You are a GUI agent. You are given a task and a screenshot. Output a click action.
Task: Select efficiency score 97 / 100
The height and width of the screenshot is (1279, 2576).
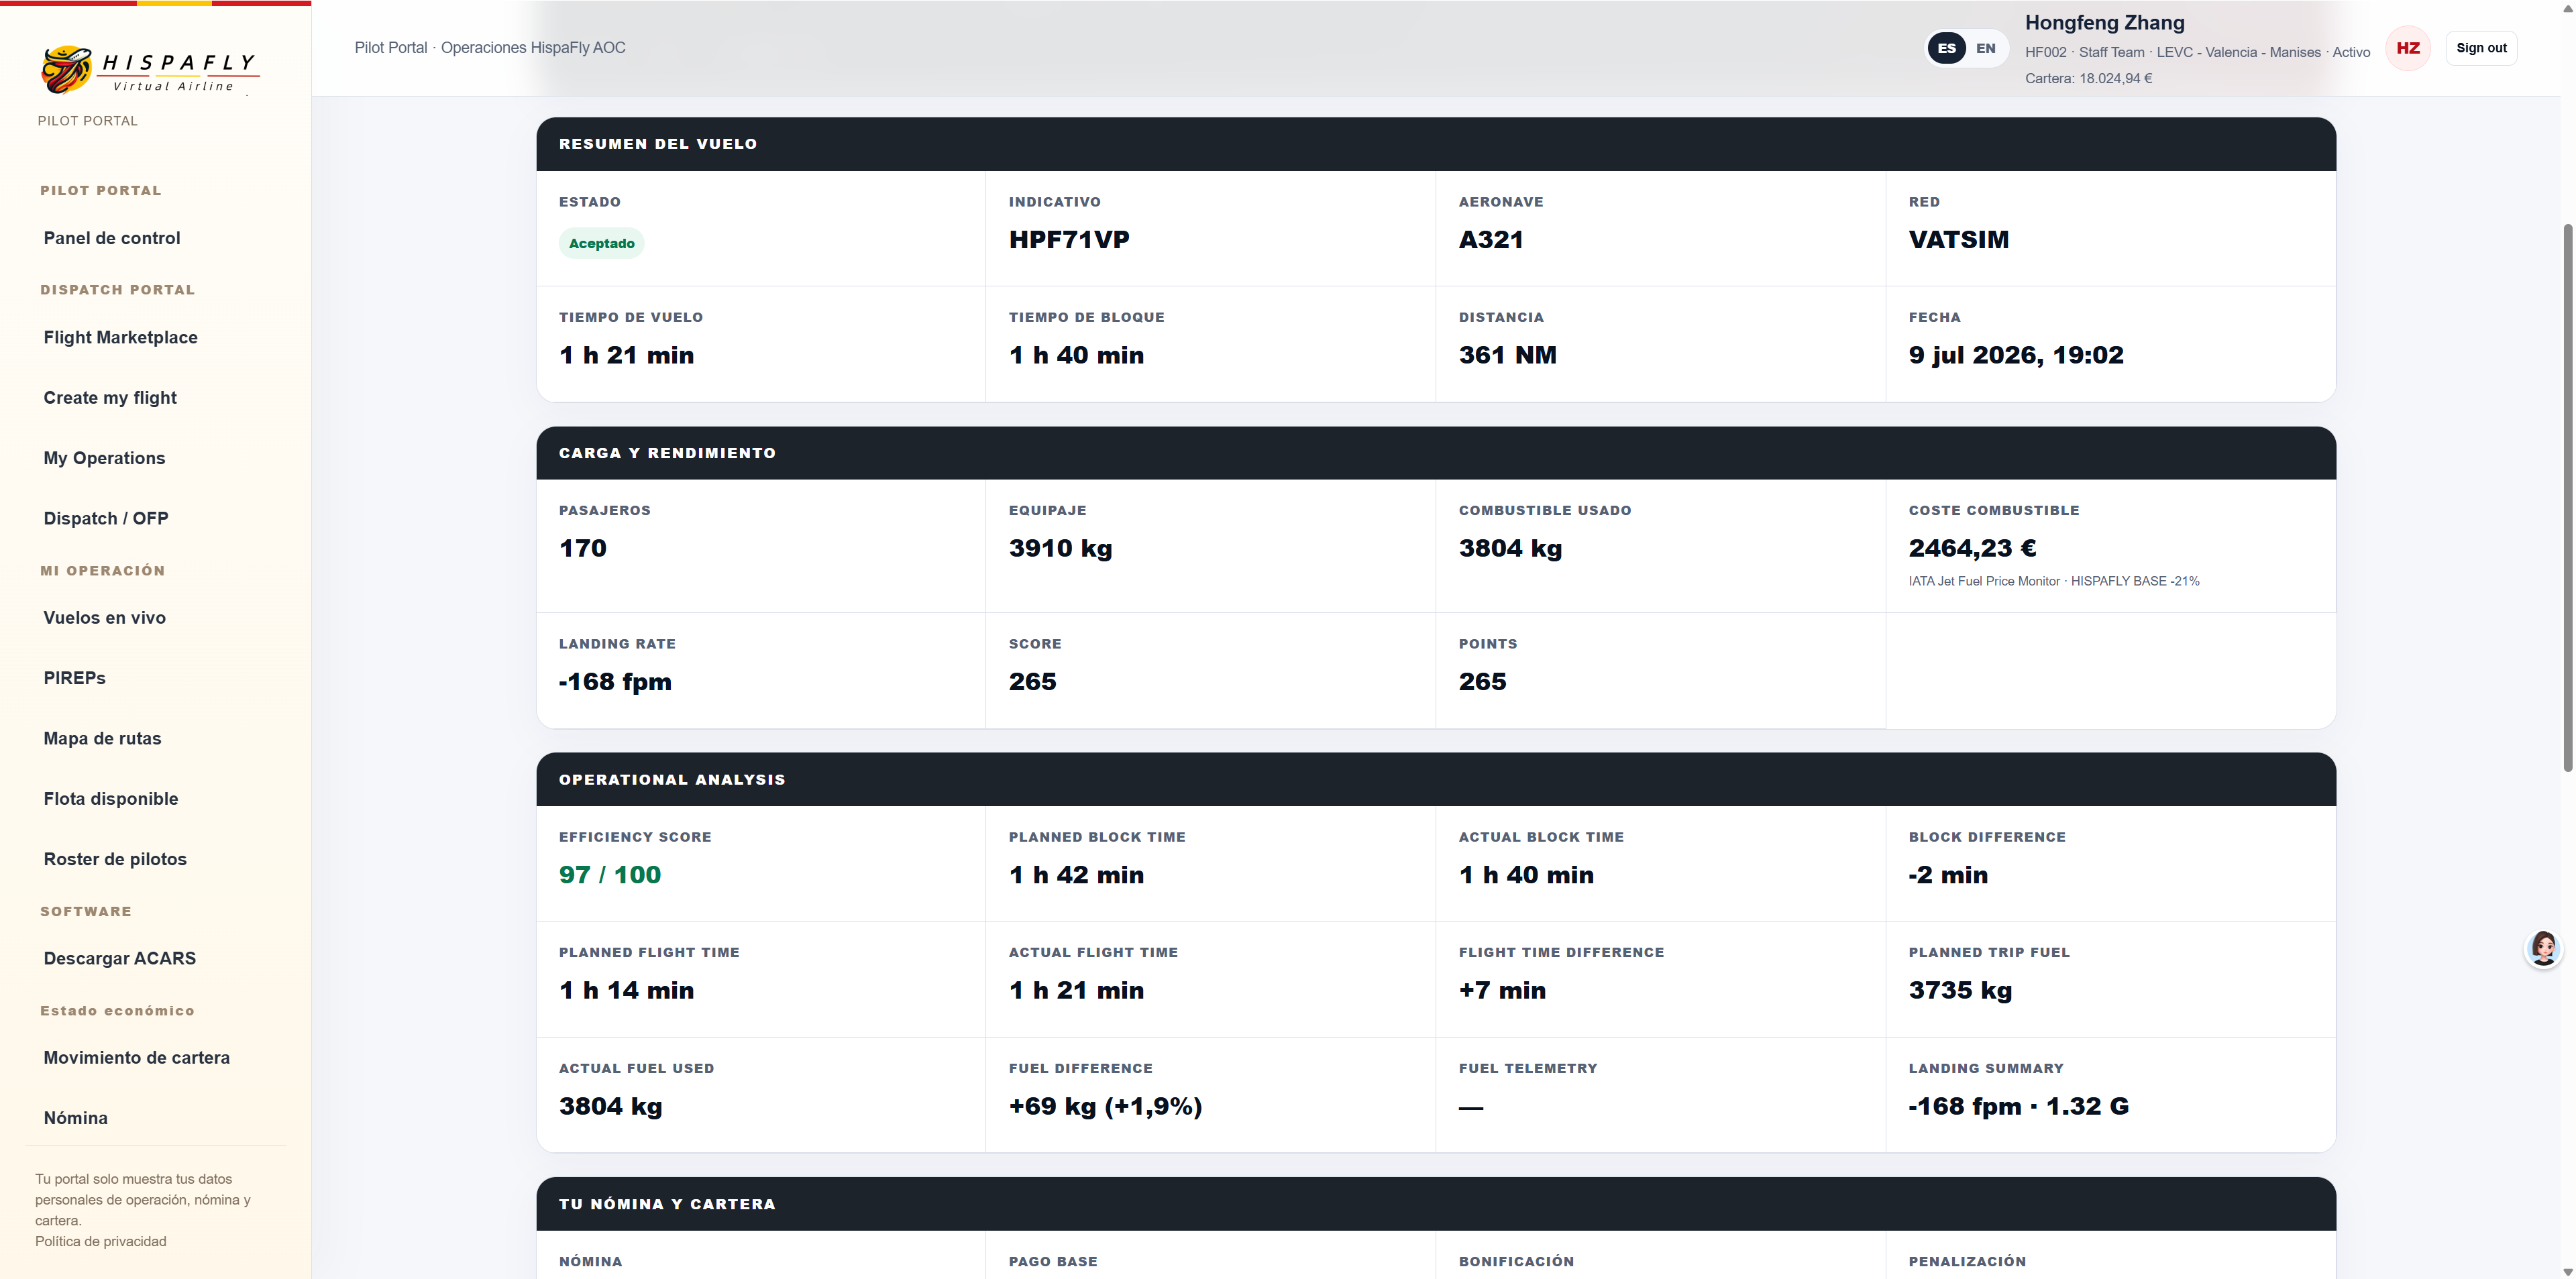point(610,875)
